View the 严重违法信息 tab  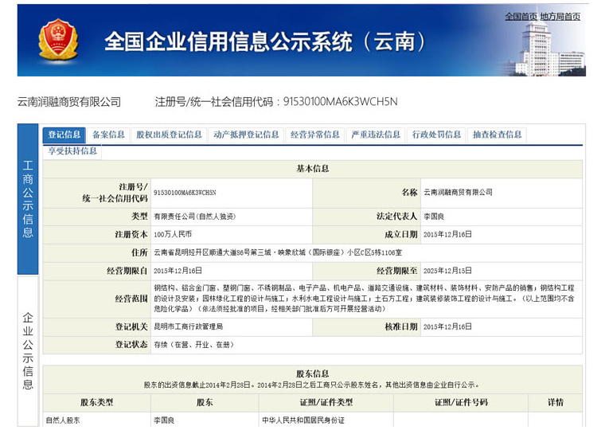376,135
